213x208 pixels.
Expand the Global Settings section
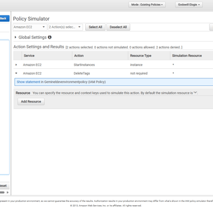click(x=15, y=37)
